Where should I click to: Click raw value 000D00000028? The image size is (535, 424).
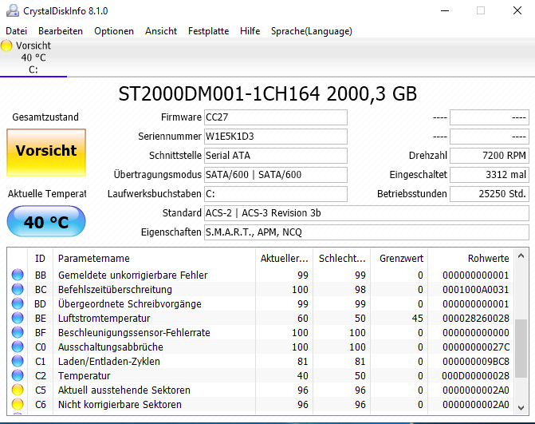[x=476, y=375]
